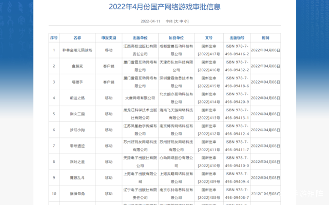Screen dimensions: 329x205
Task: Click the page title 2022年4月份国产网络游戏审批信息
Action: tap(165, 7)
